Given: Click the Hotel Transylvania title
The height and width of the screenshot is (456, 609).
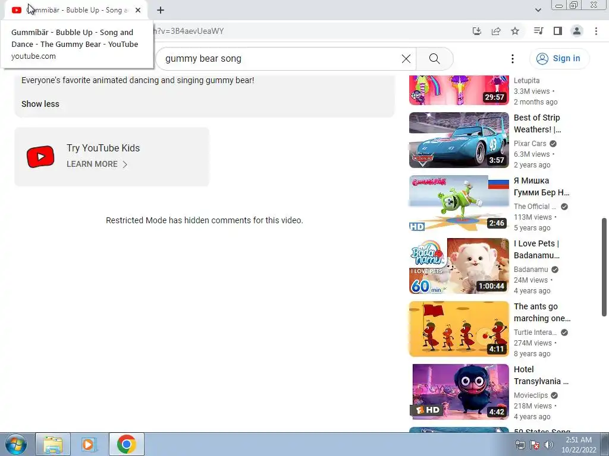Looking at the screenshot, I should click(541, 375).
